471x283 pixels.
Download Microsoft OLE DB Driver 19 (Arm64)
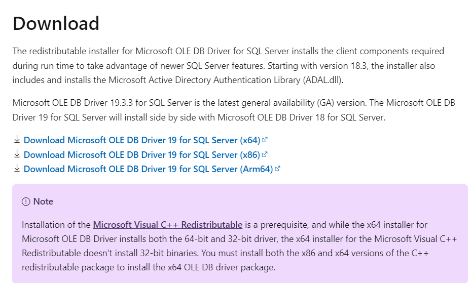tap(148, 169)
